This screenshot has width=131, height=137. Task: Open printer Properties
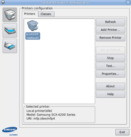click(x=111, y=74)
